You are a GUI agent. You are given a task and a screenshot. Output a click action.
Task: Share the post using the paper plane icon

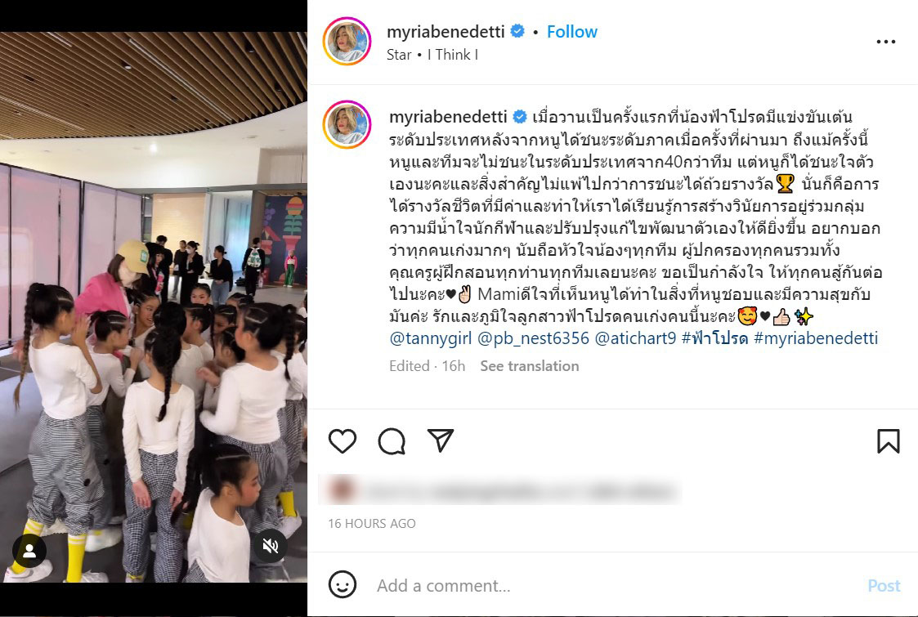tap(441, 440)
